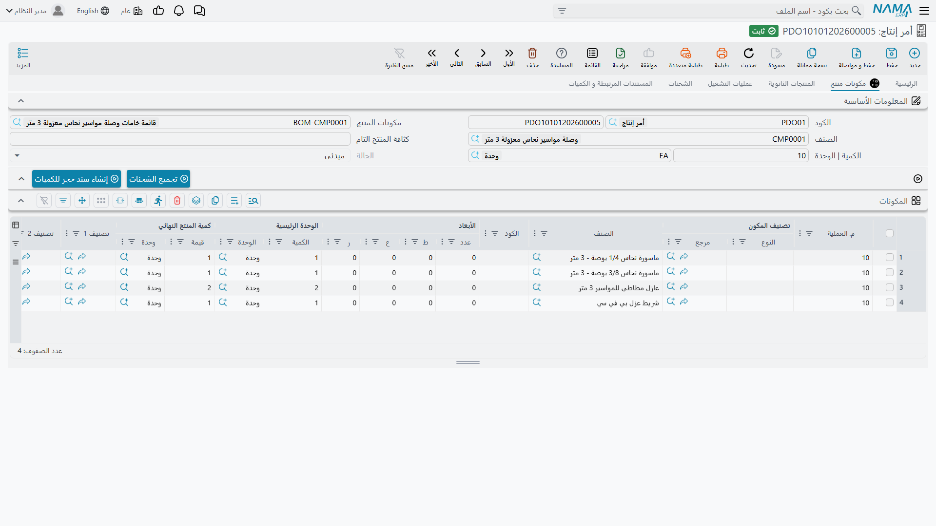Open the الحالة status dropdown arrow

pos(17,156)
